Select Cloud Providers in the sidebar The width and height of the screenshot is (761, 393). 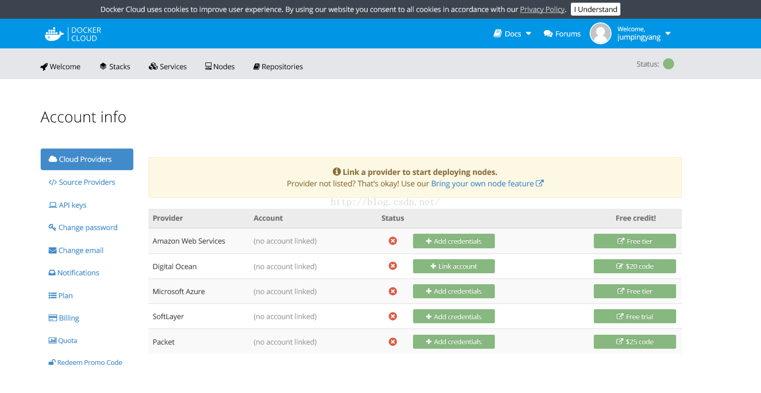click(x=87, y=159)
